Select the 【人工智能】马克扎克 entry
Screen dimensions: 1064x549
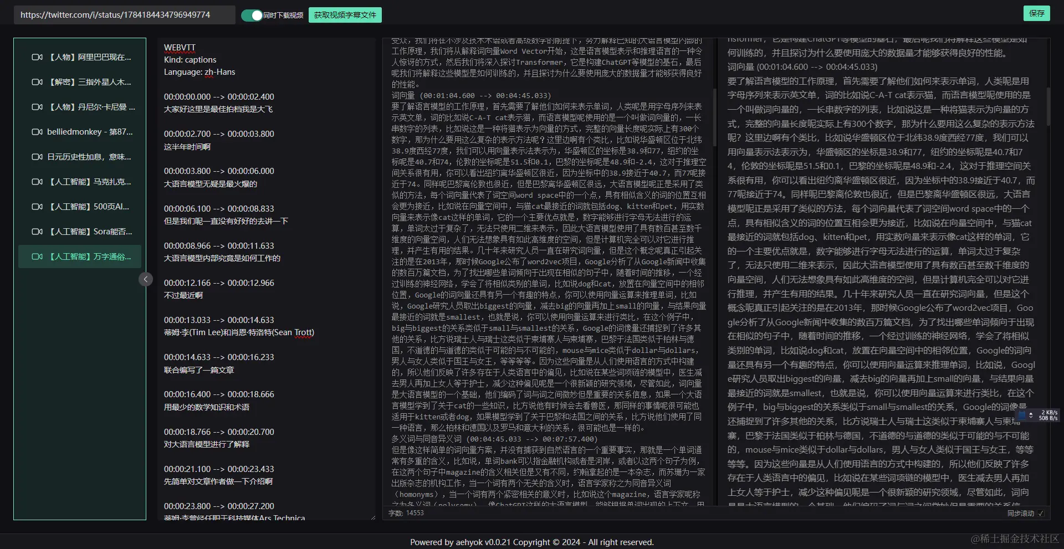coord(80,182)
